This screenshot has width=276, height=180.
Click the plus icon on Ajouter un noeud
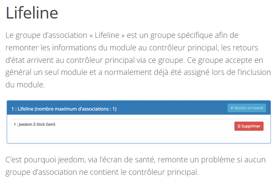[x=232, y=108]
